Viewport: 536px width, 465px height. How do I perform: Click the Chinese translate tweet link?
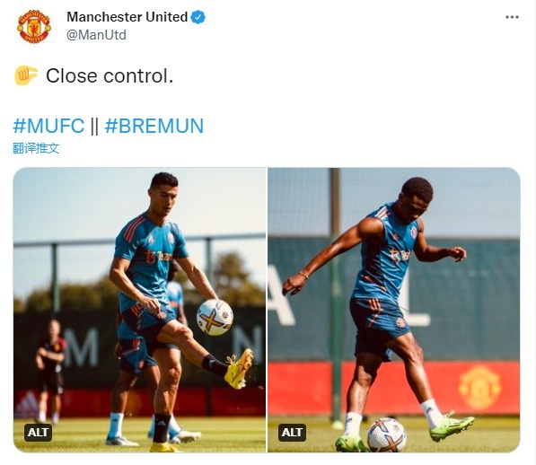point(36,148)
